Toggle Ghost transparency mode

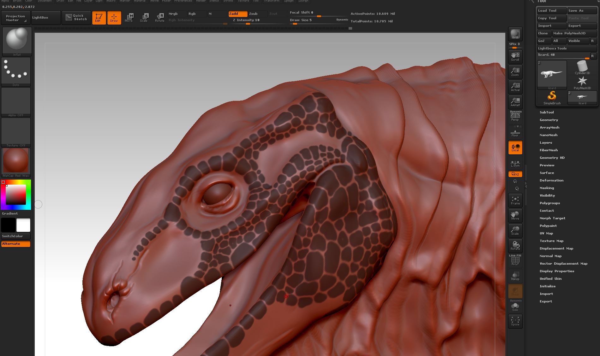515,291
